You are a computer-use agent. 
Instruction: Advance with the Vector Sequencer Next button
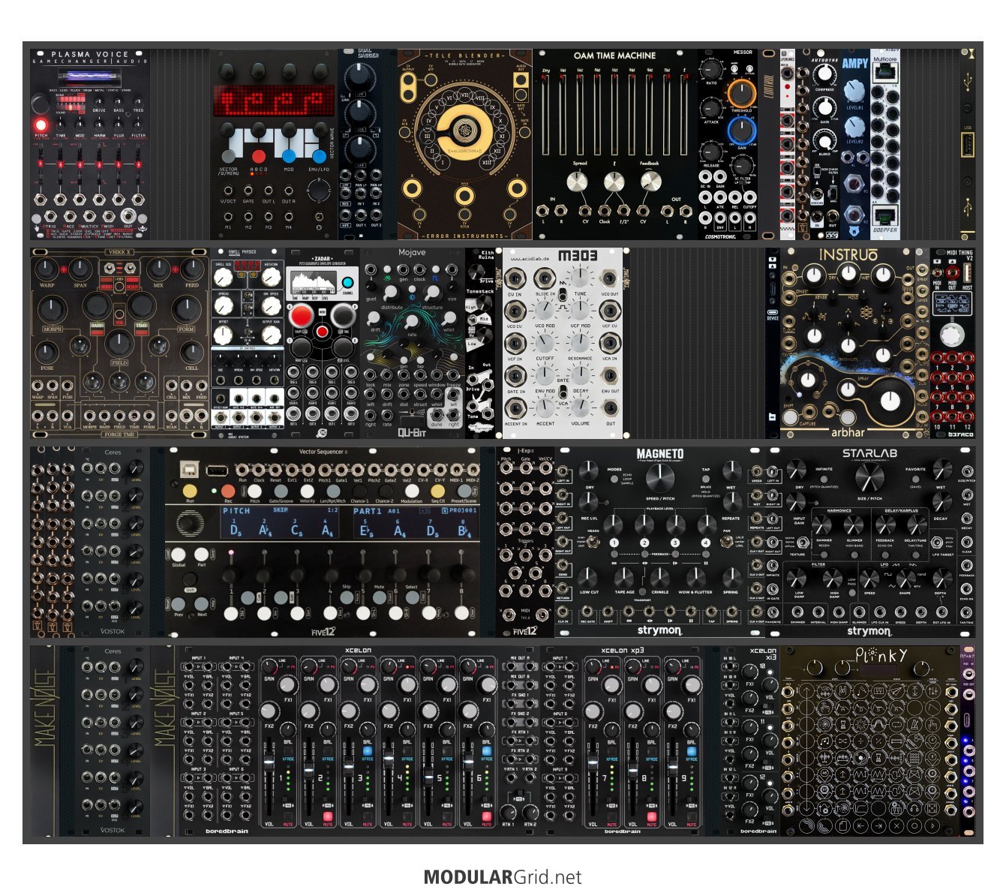pos(201,604)
